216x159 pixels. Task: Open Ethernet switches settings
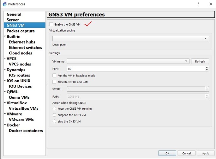click(26, 48)
